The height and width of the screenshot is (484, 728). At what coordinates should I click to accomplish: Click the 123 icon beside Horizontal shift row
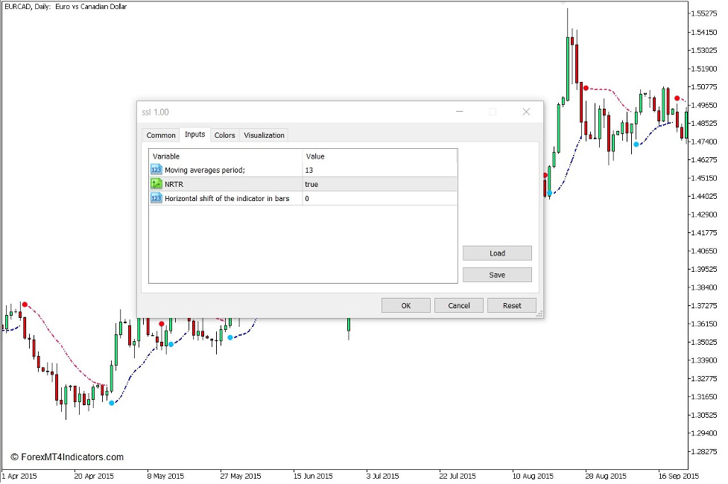156,198
